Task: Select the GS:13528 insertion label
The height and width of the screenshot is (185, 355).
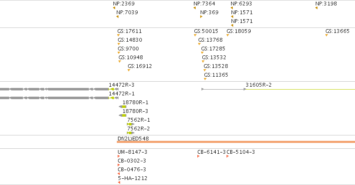Action: (x=216, y=66)
